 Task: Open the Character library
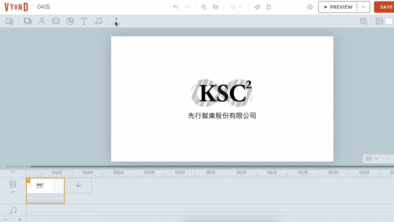pos(42,21)
